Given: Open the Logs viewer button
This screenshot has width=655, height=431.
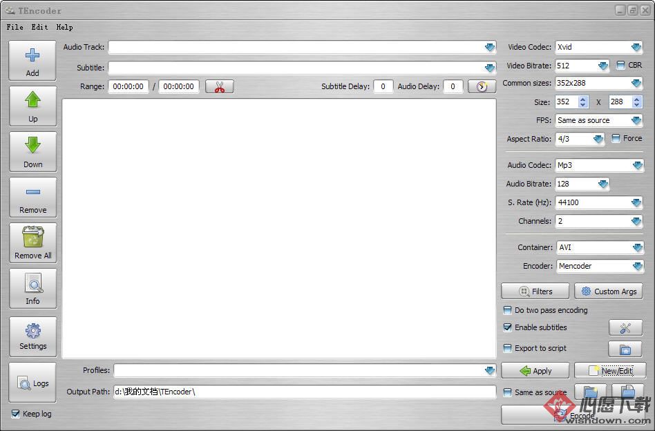Looking at the screenshot, I should (32, 383).
